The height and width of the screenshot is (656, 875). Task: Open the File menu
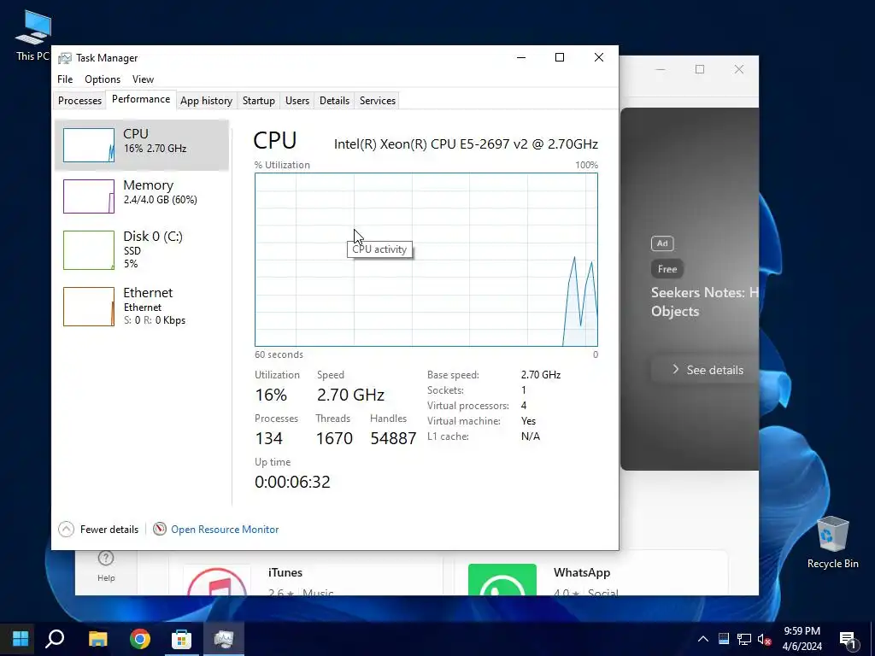65,79
